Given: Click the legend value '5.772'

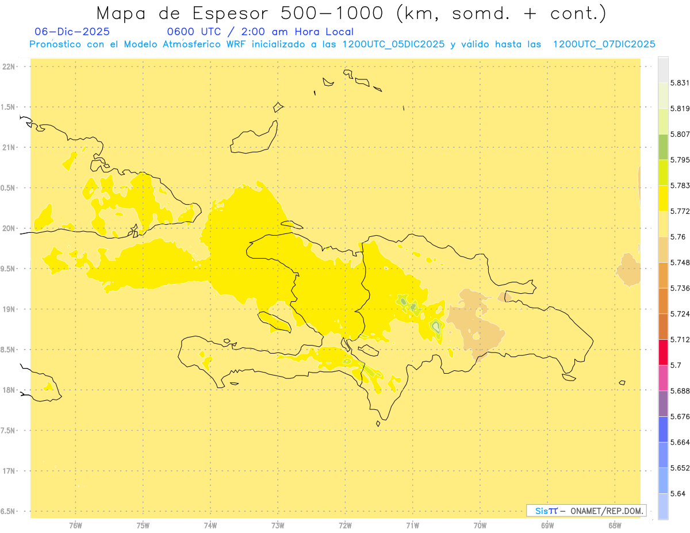Looking at the screenshot, I should 680,211.
